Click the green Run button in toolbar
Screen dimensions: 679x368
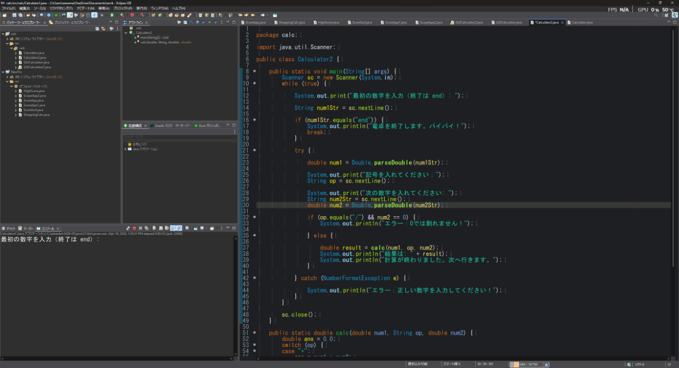(112, 15)
